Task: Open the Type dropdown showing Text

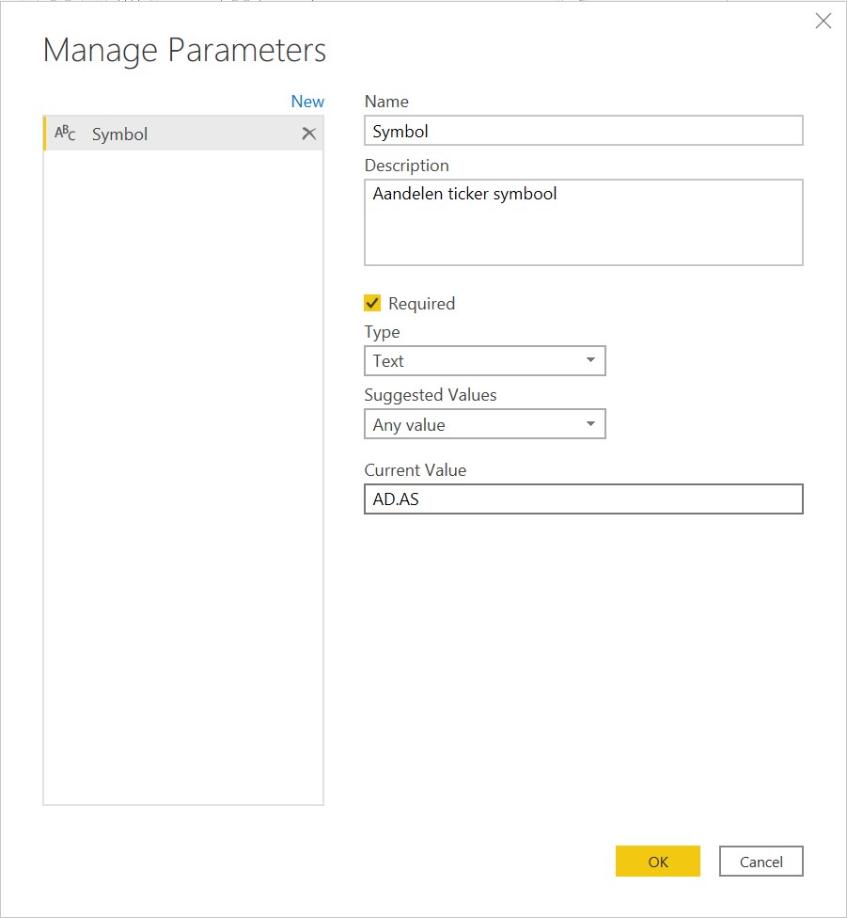Action: (x=475, y=360)
